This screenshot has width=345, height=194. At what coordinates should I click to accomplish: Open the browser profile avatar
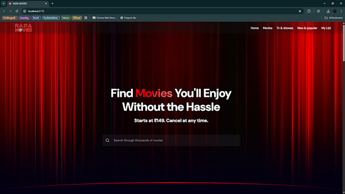[335, 11]
